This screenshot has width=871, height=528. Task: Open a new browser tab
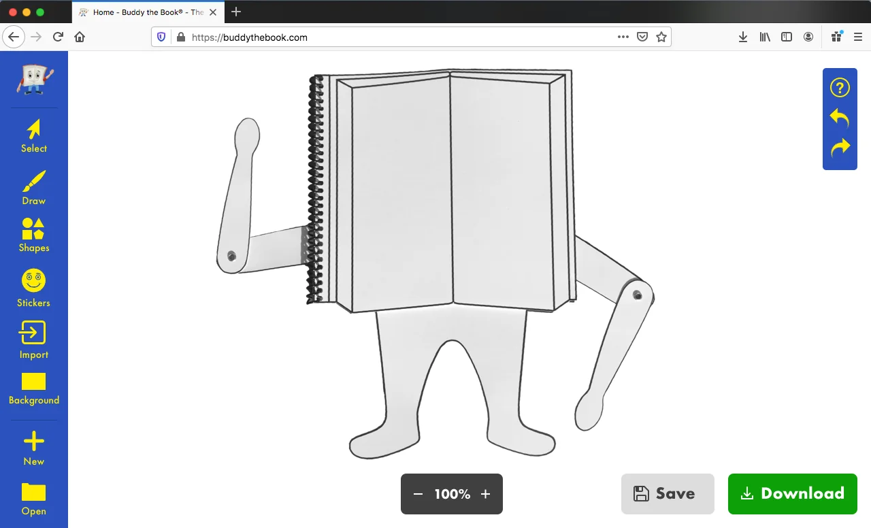click(237, 12)
